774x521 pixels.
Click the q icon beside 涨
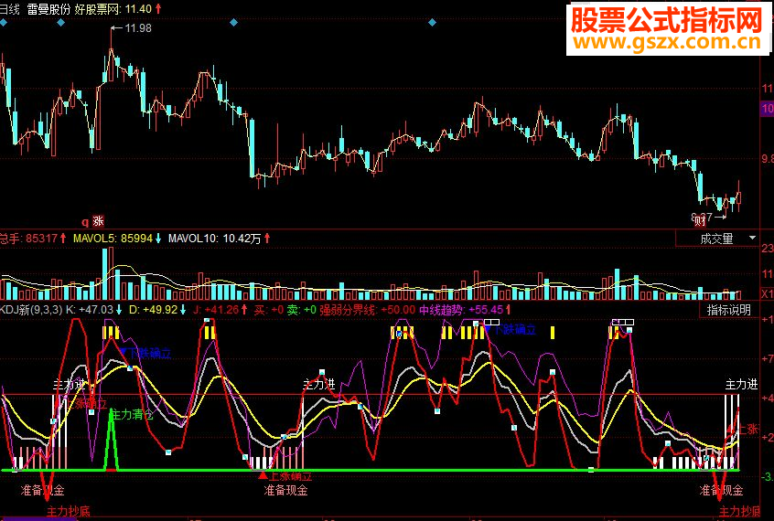85,222
